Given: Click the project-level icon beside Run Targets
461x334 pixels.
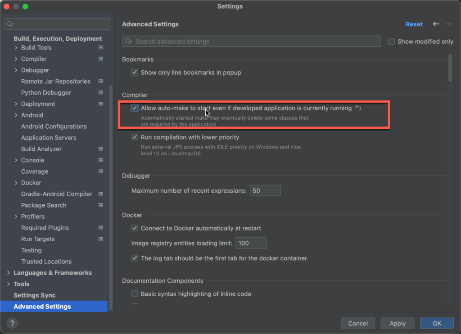Looking at the screenshot, I should click(100, 239).
